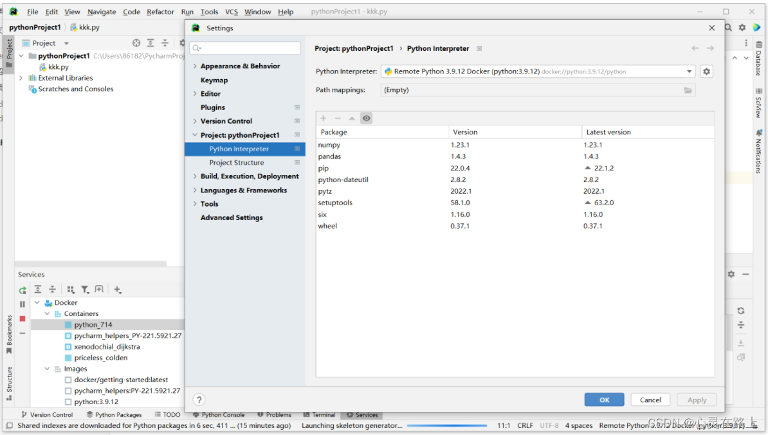Click the main window search magnifier
This screenshot has width=768, height=435.
coord(728,28)
